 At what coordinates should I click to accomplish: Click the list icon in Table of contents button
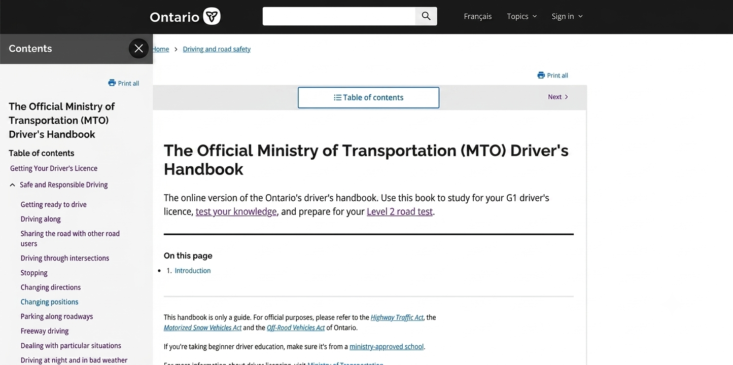tap(337, 97)
